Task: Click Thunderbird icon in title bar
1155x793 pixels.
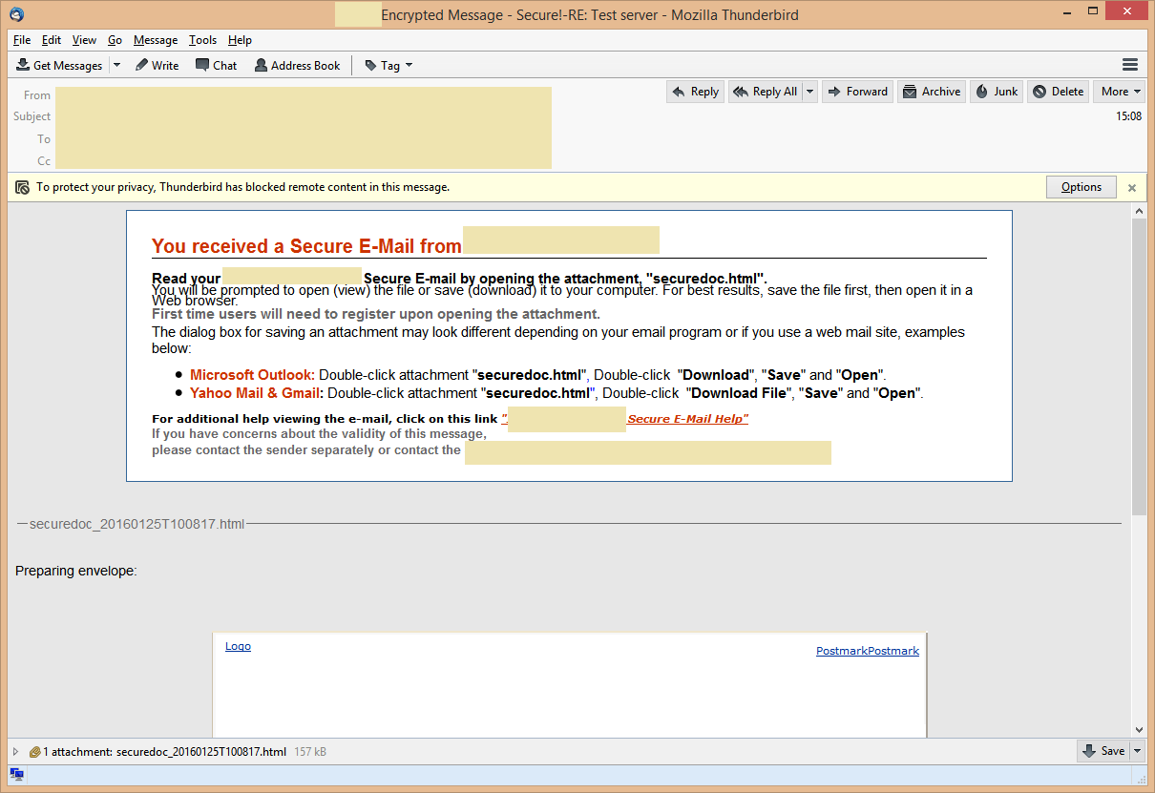Action: [x=16, y=14]
